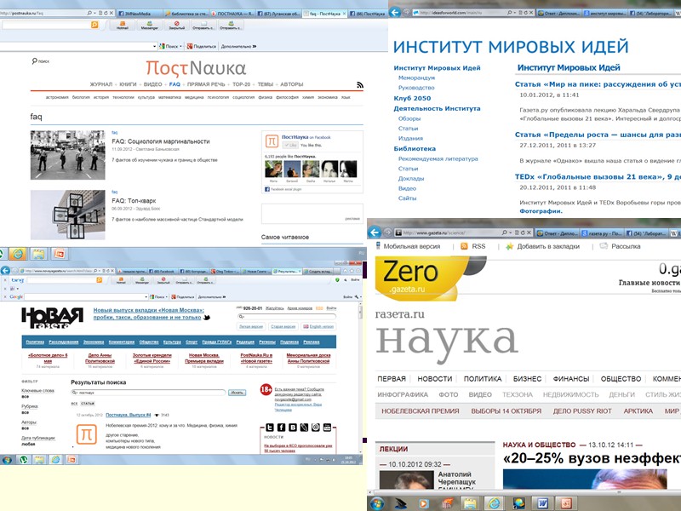Click Мобильная версия link on gazeta.ru

tap(412, 246)
